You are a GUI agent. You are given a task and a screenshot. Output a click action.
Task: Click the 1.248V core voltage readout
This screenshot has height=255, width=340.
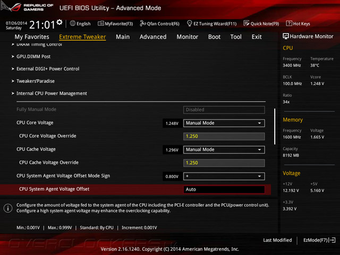(x=172, y=123)
